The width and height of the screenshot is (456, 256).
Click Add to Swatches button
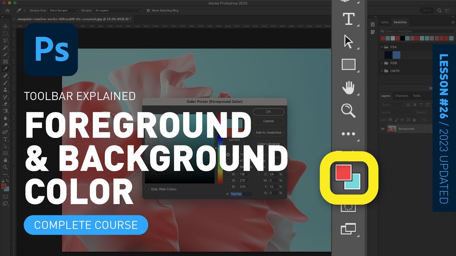269,133
